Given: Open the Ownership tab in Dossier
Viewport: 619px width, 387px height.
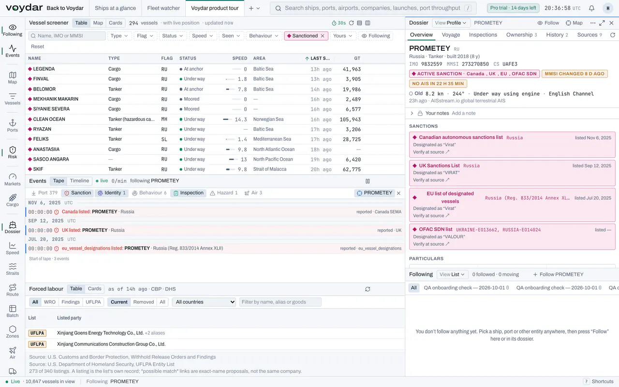Looking at the screenshot, I should point(521,35).
